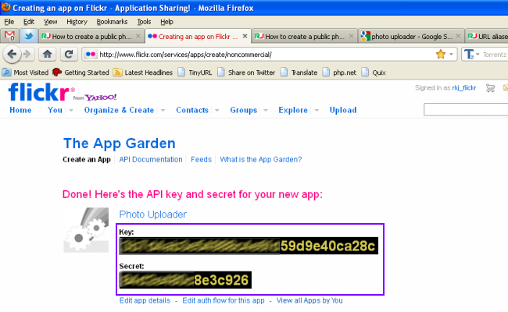Screen dimensions: 508x312
Task: Click the Explore navigation link
Action: [293, 110]
